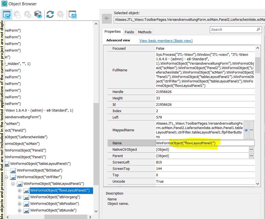265x219 pixels.
Task: Click the refresh arrows toolbar icon
Action: click(50, 15)
